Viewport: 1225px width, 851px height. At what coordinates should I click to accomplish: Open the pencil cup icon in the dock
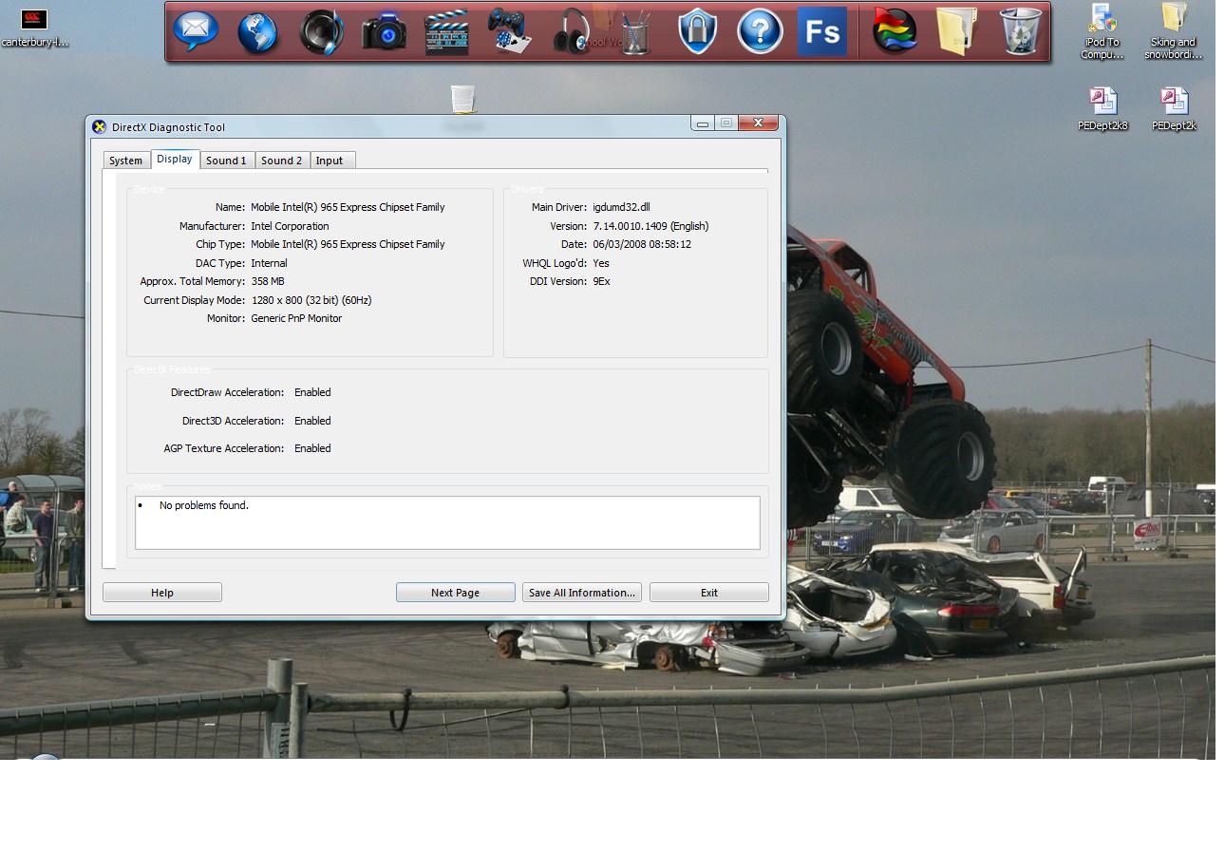coord(634,32)
